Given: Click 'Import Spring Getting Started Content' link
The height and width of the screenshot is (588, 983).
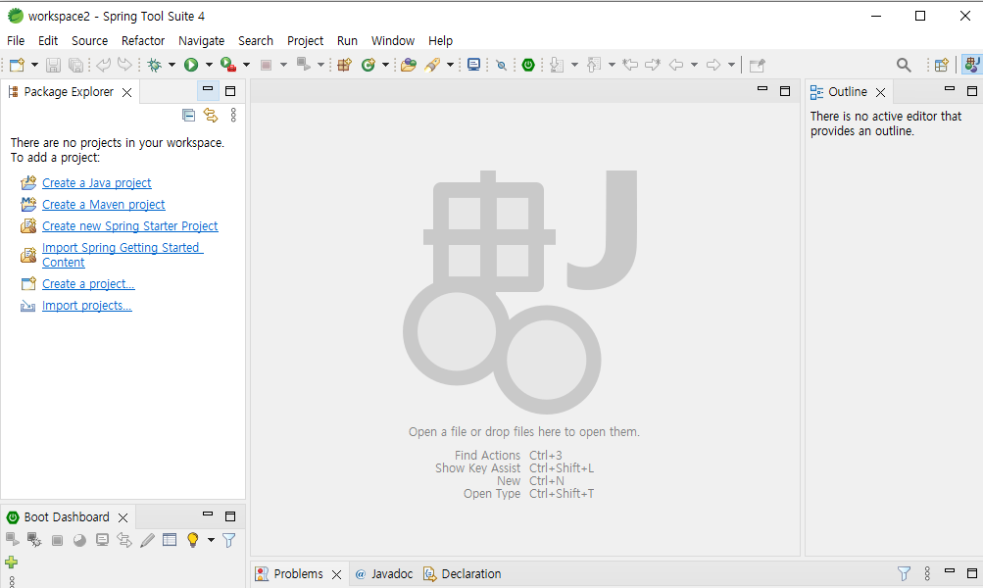Looking at the screenshot, I should pos(123,255).
